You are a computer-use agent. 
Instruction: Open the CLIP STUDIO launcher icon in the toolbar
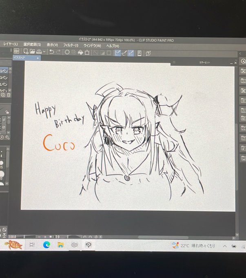[16, 51]
